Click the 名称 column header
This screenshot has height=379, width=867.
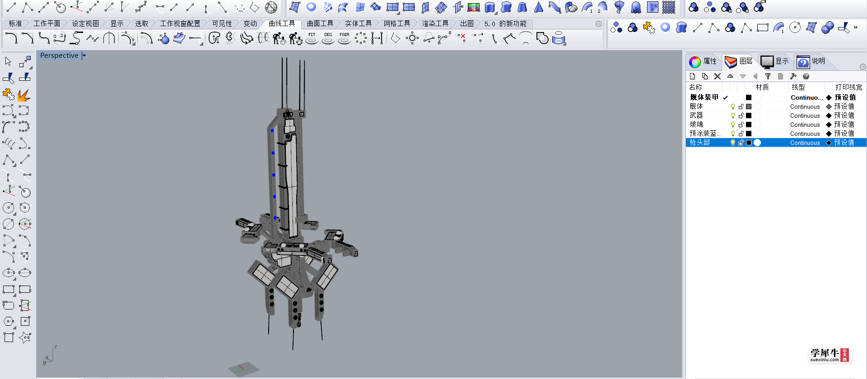[x=696, y=87]
